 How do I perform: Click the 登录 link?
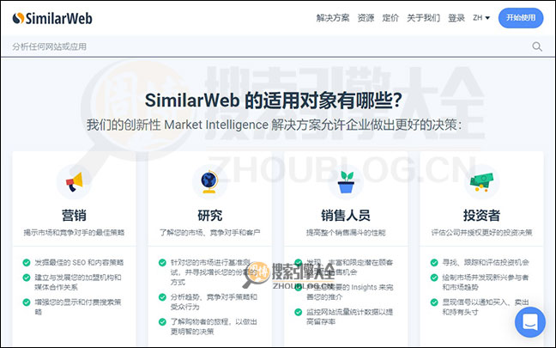point(456,18)
